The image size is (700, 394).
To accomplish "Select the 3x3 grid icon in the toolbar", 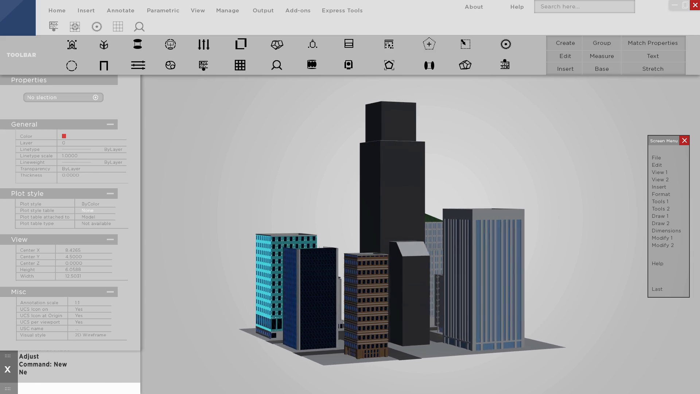I will pos(240,65).
